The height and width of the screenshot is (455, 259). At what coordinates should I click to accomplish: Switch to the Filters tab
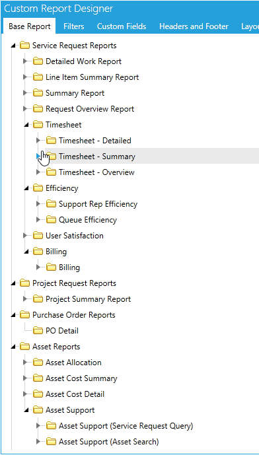tap(74, 26)
